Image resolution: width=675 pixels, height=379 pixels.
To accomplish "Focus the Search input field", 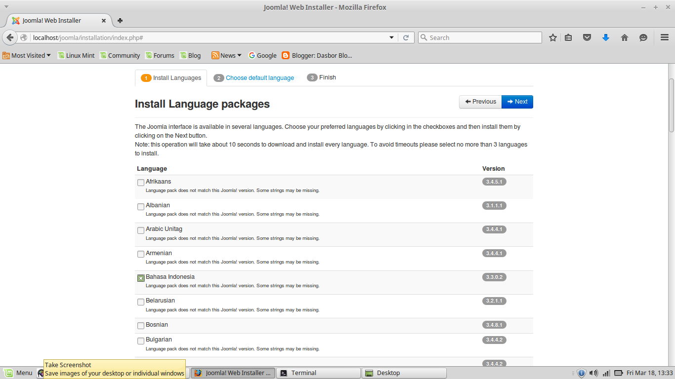I will (x=480, y=38).
